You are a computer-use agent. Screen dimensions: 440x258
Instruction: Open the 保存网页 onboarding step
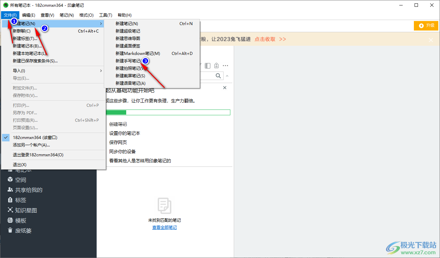tap(118, 143)
